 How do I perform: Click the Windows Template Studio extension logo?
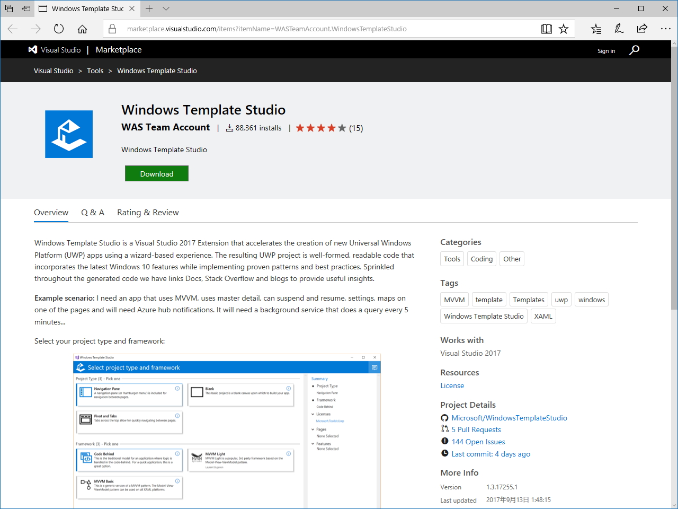point(68,134)
